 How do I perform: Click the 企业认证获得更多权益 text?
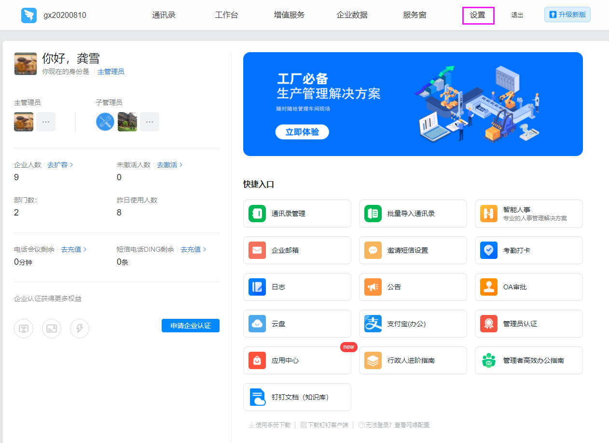click(48, 299)
